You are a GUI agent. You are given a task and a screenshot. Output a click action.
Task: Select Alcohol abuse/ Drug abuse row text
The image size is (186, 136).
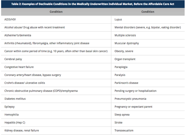[35, 27]
